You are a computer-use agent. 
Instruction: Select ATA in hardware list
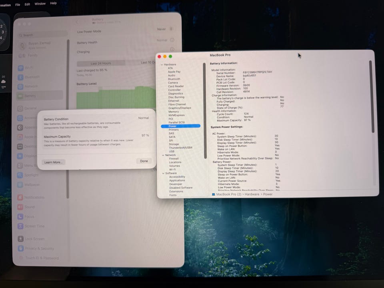click(170, 68)
